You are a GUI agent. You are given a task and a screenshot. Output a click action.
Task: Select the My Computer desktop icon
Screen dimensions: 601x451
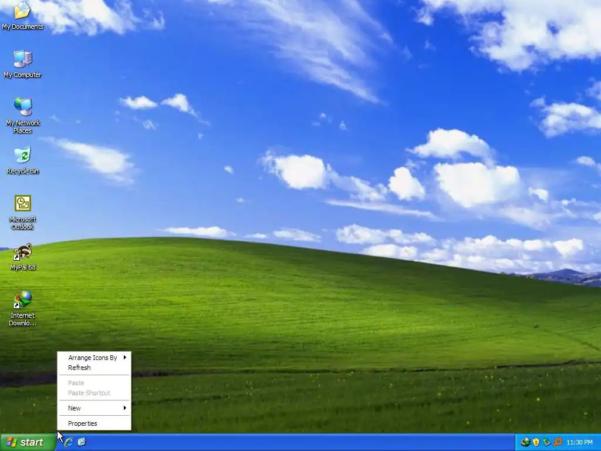23,64
